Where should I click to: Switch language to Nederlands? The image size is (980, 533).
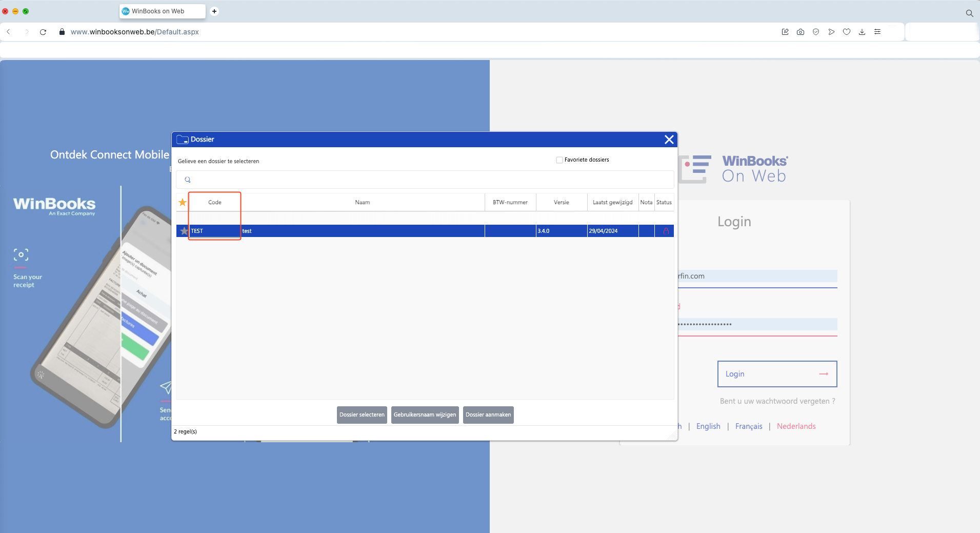796,426
